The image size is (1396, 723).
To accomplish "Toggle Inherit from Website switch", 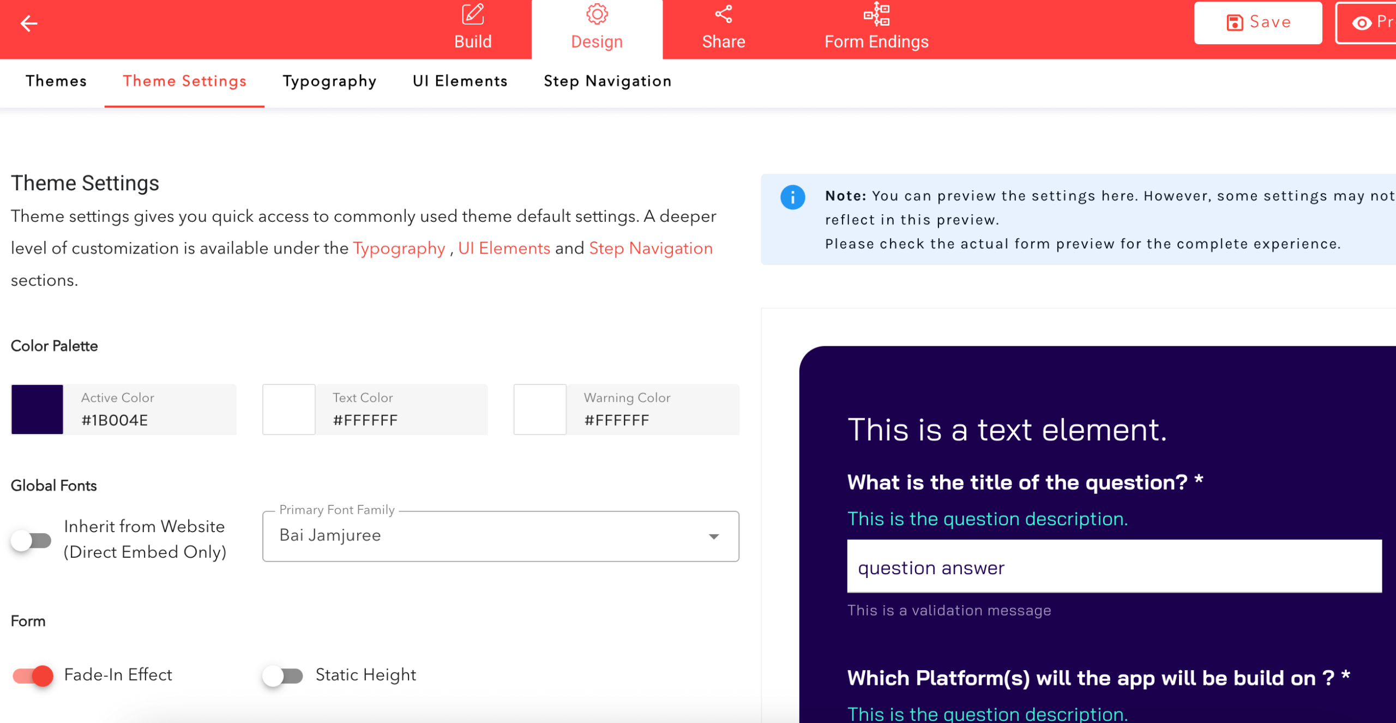I will (x=32, y=540).
